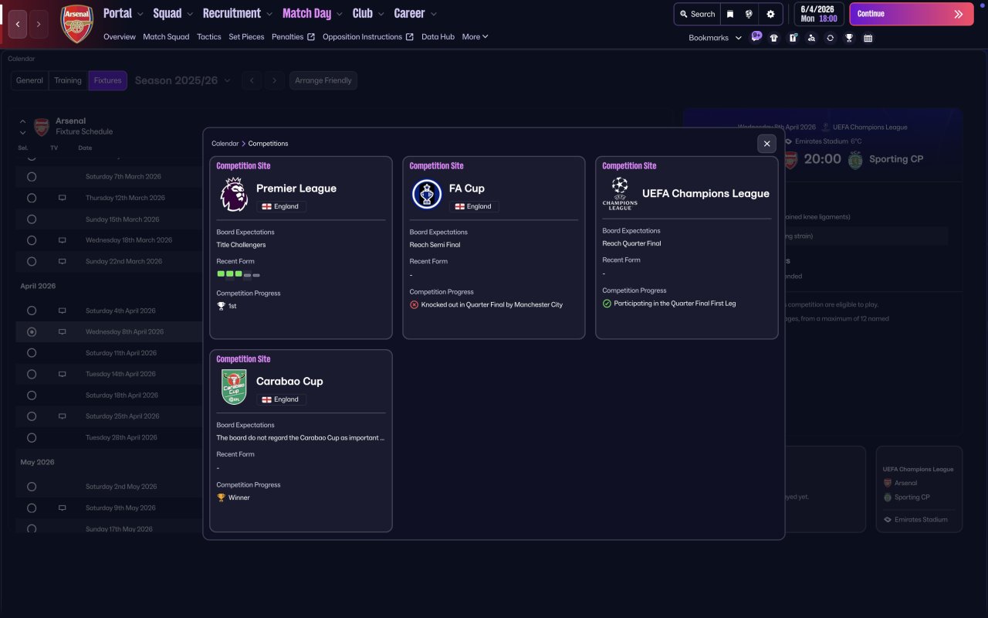The image size is (988, 618).
Task: Click the TV icon for Thursday 12th March 2026
Action: 63,198
